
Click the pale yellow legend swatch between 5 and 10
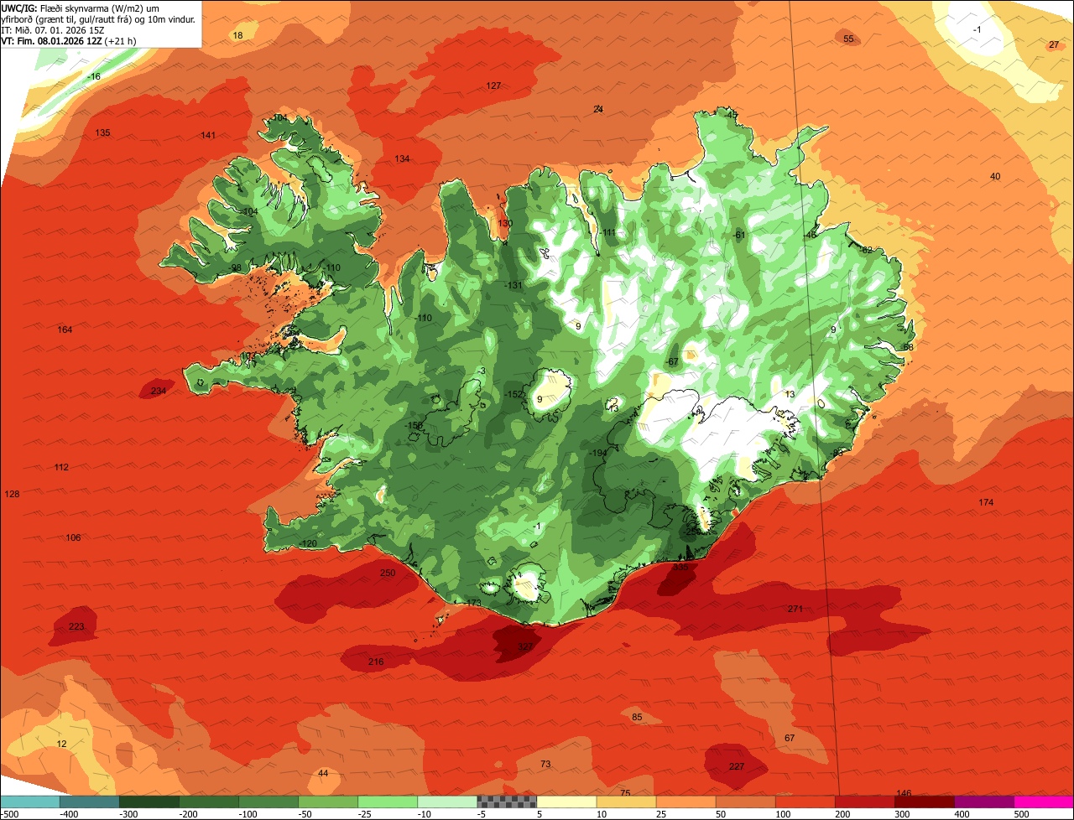(566, 802)
